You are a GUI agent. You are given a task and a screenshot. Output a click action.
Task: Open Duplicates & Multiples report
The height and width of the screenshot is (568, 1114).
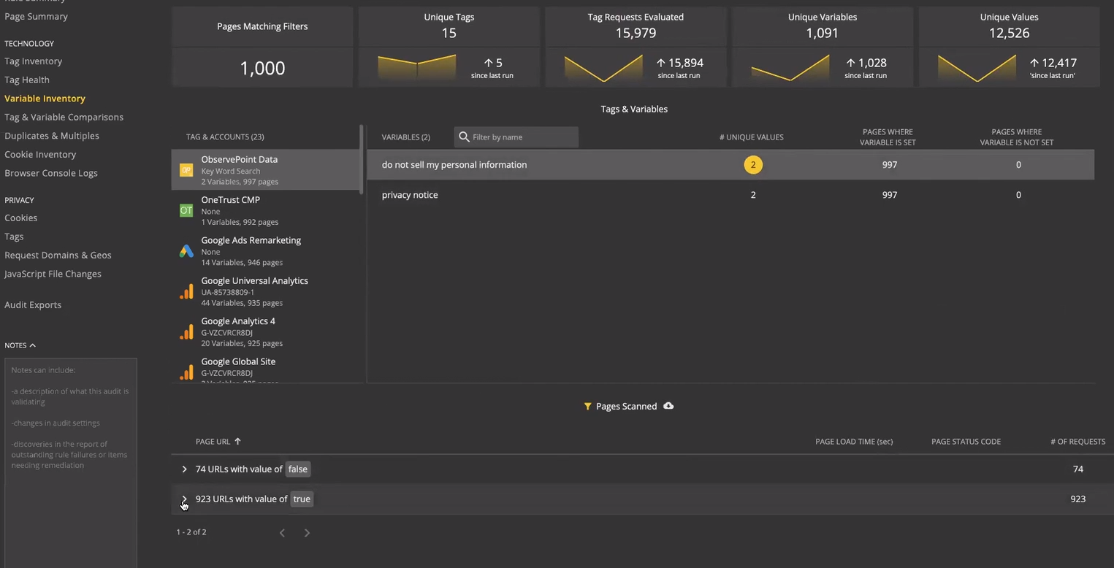pyautogui.click(x=52, y=136)
